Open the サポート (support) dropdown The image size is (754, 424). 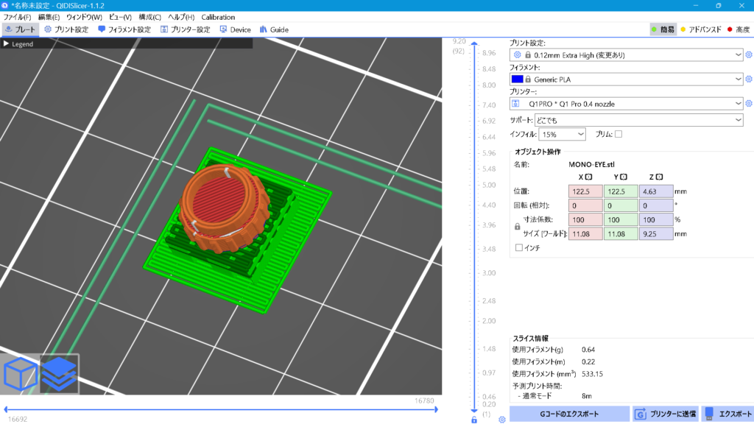point(626,120)
